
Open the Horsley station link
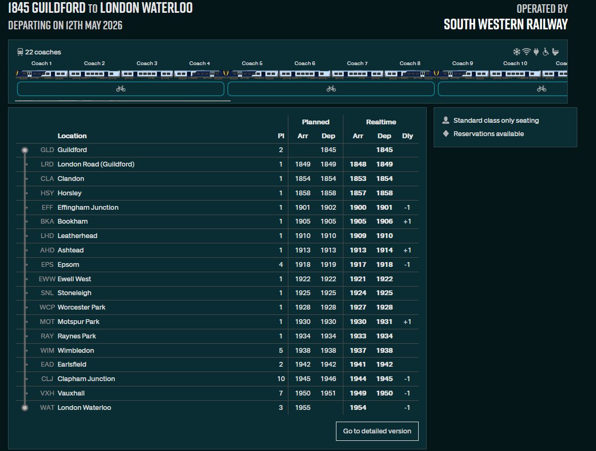69,193
